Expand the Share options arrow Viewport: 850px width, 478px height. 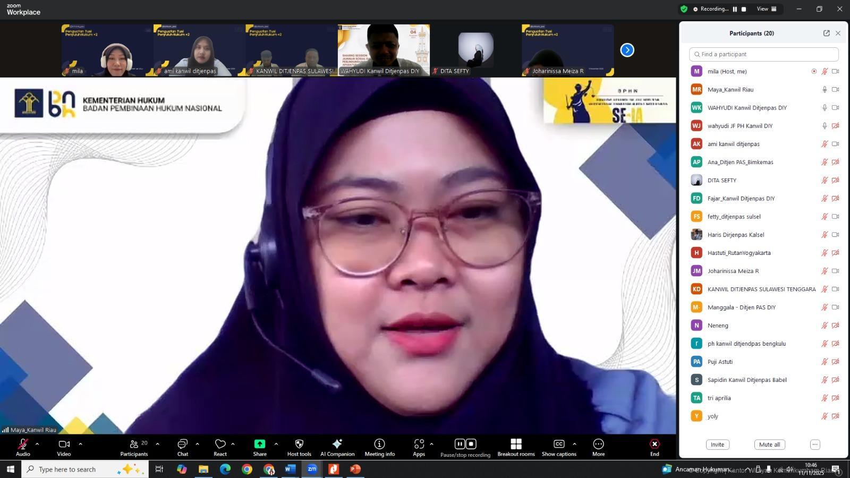(276, 443)
